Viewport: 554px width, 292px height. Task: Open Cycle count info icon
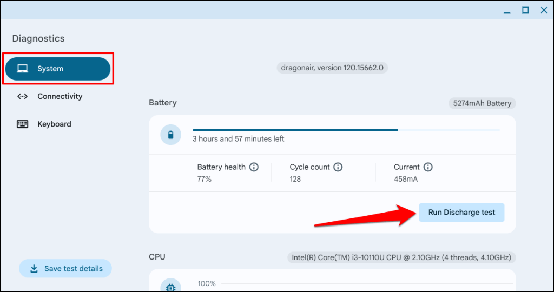tap(338, 167)
